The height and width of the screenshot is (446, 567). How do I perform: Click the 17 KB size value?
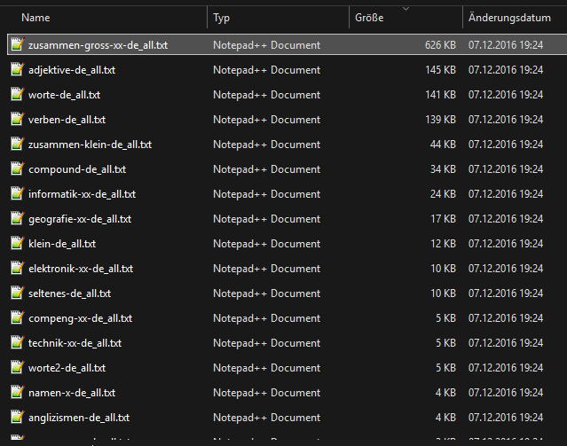pyautogui.click(x=443, y=219)
